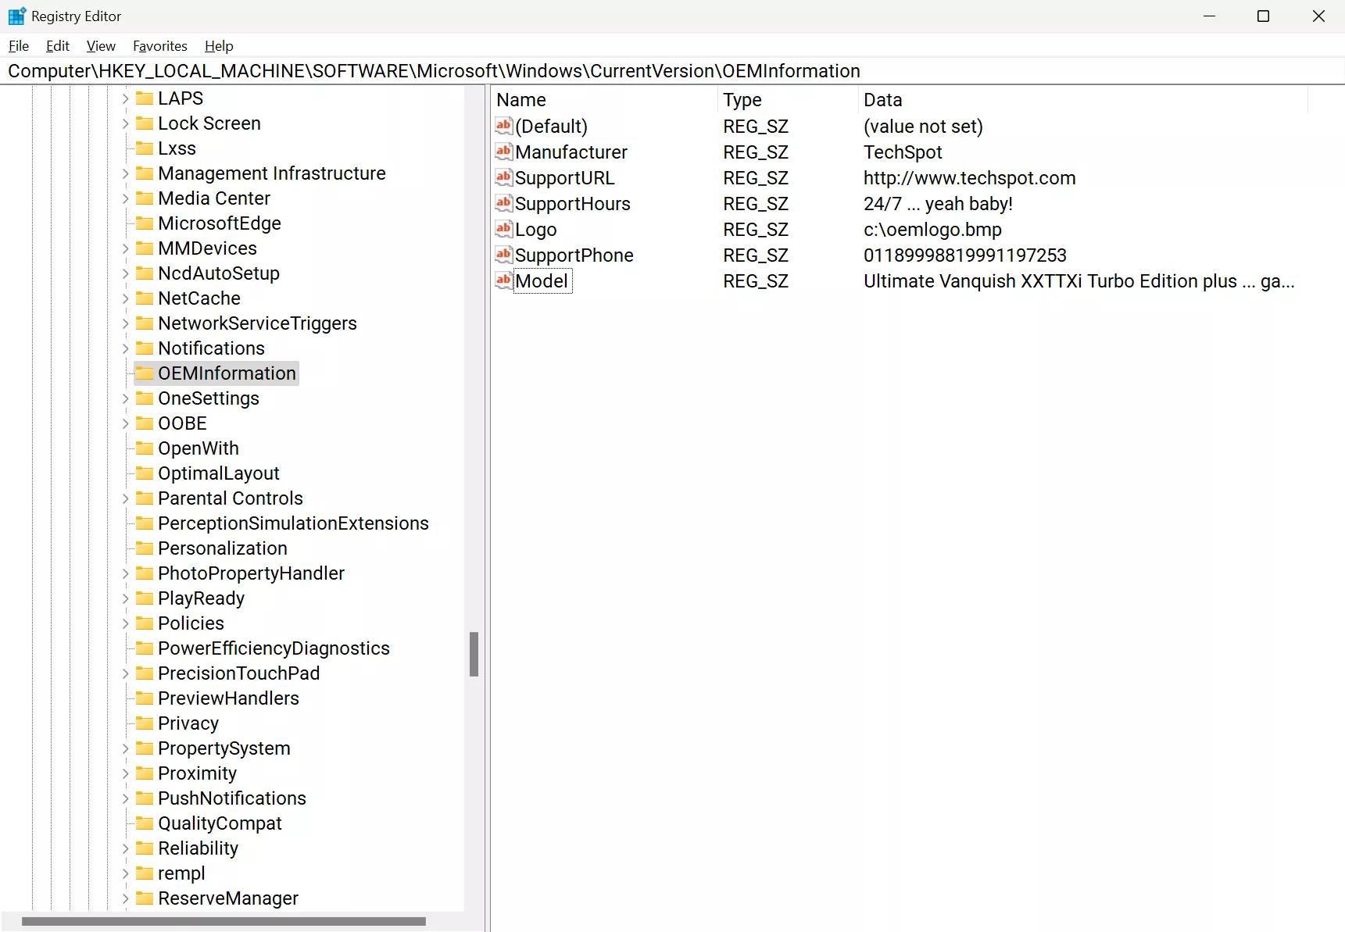
Task: Expand the PropertySystem key
Action: tap(125, 748)
